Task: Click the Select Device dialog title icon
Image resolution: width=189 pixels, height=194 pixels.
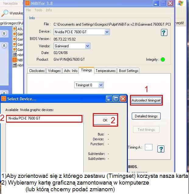Action: tap(4, 99)
